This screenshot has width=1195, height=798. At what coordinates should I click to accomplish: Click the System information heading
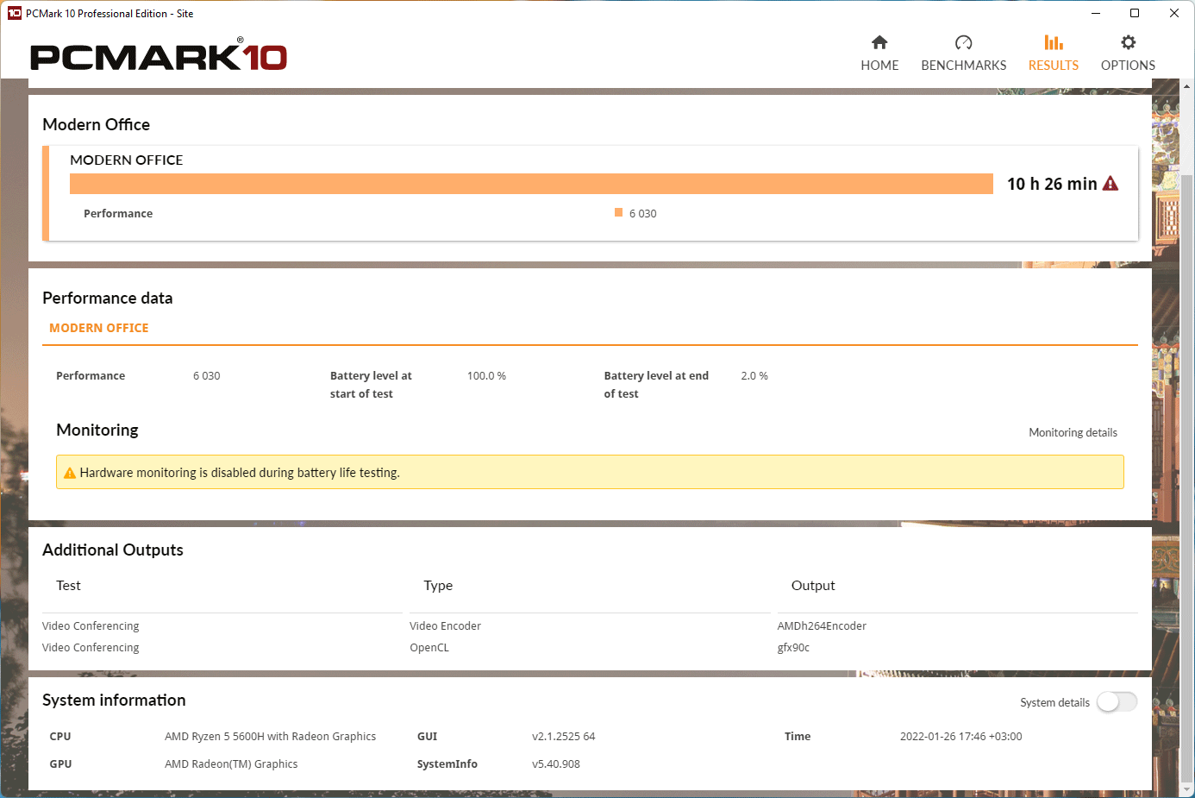click(x=114, y=700)
